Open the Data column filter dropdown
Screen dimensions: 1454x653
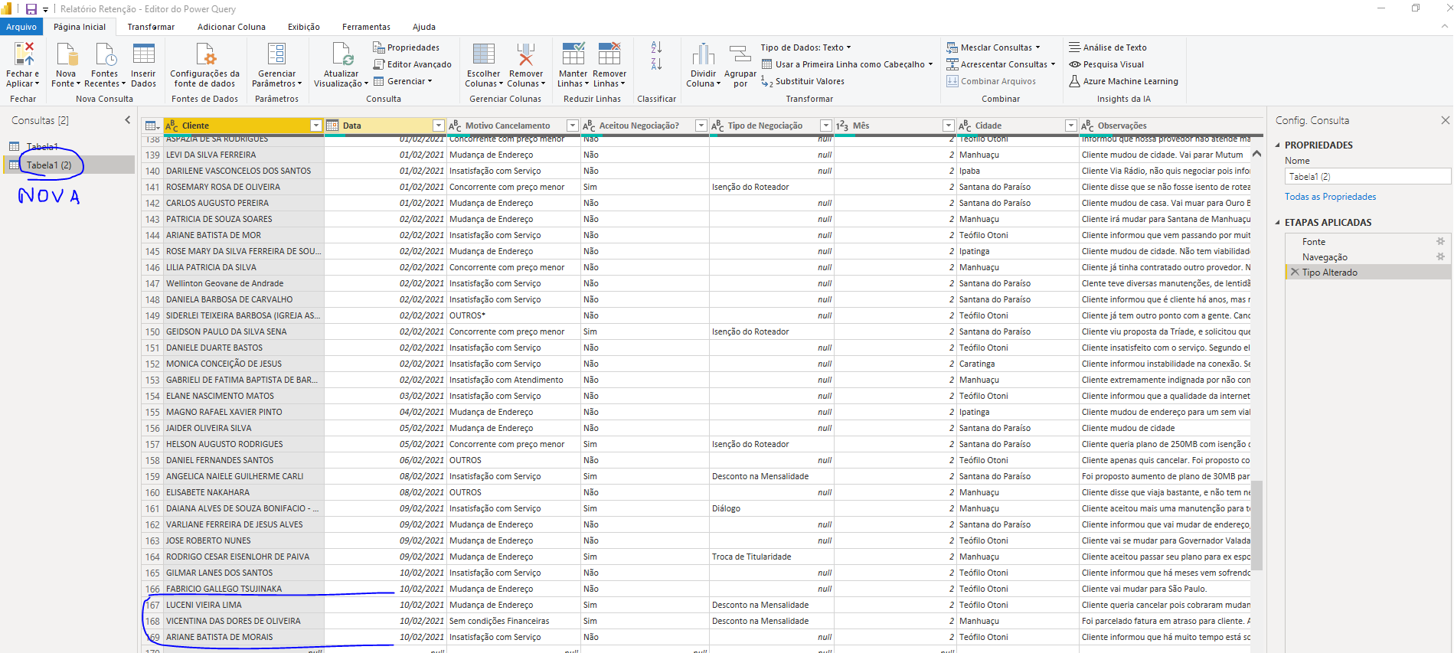(x=438, y=126)
